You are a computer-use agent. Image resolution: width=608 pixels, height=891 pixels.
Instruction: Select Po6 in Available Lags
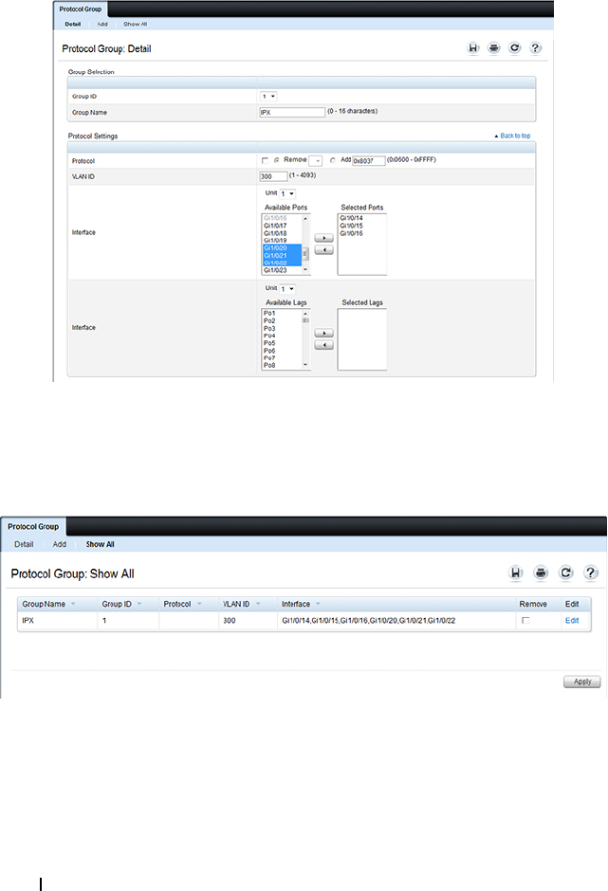tap(269, 351)
